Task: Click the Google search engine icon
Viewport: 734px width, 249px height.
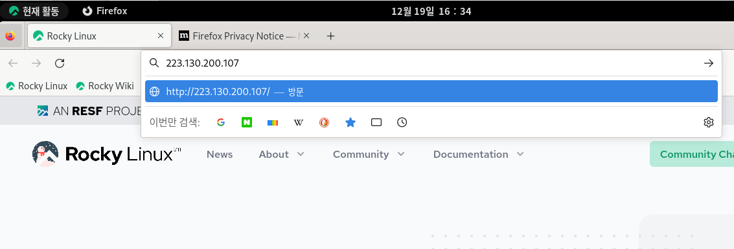Action: click(221, 122)
